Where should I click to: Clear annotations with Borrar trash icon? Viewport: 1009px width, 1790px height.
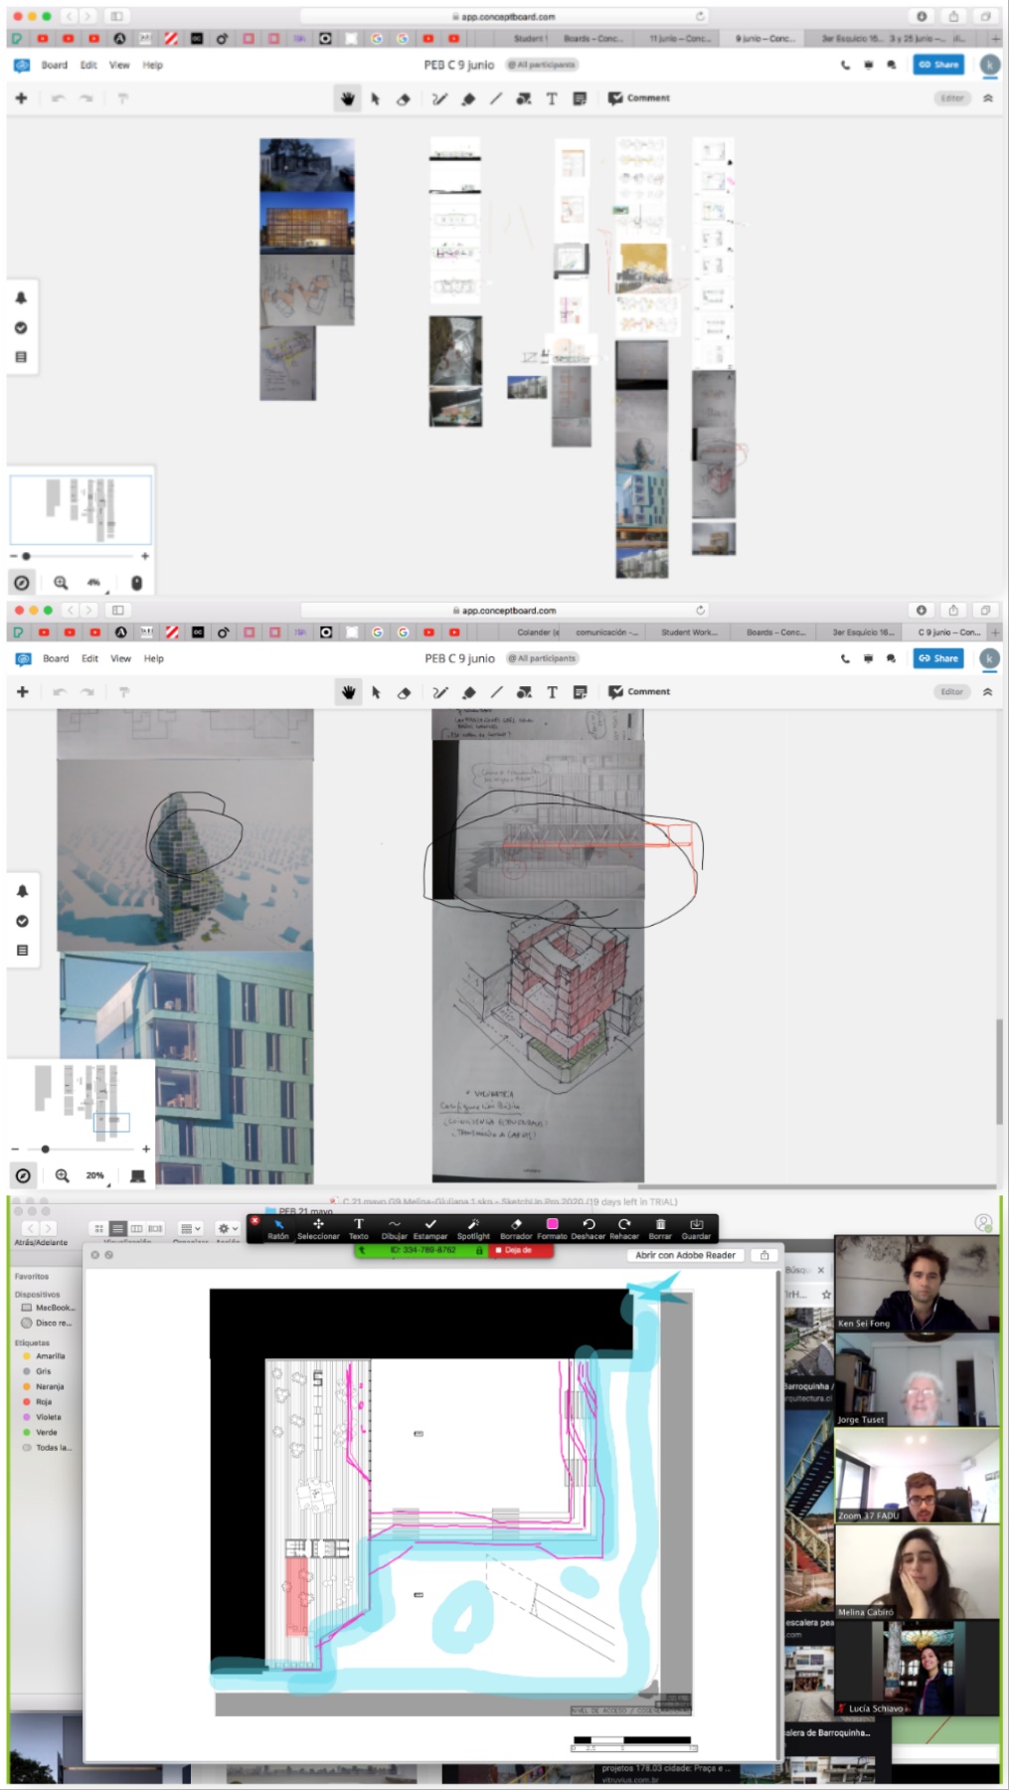pyautogui.click(x=660, y=1229)
